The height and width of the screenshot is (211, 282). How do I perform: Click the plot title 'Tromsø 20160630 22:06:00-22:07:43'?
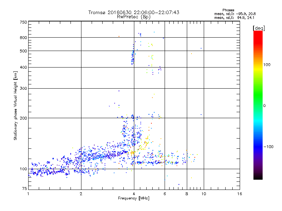tap(134, 12)
